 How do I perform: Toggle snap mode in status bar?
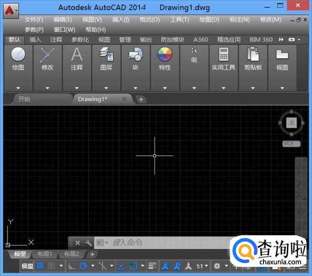coord(52,265)
